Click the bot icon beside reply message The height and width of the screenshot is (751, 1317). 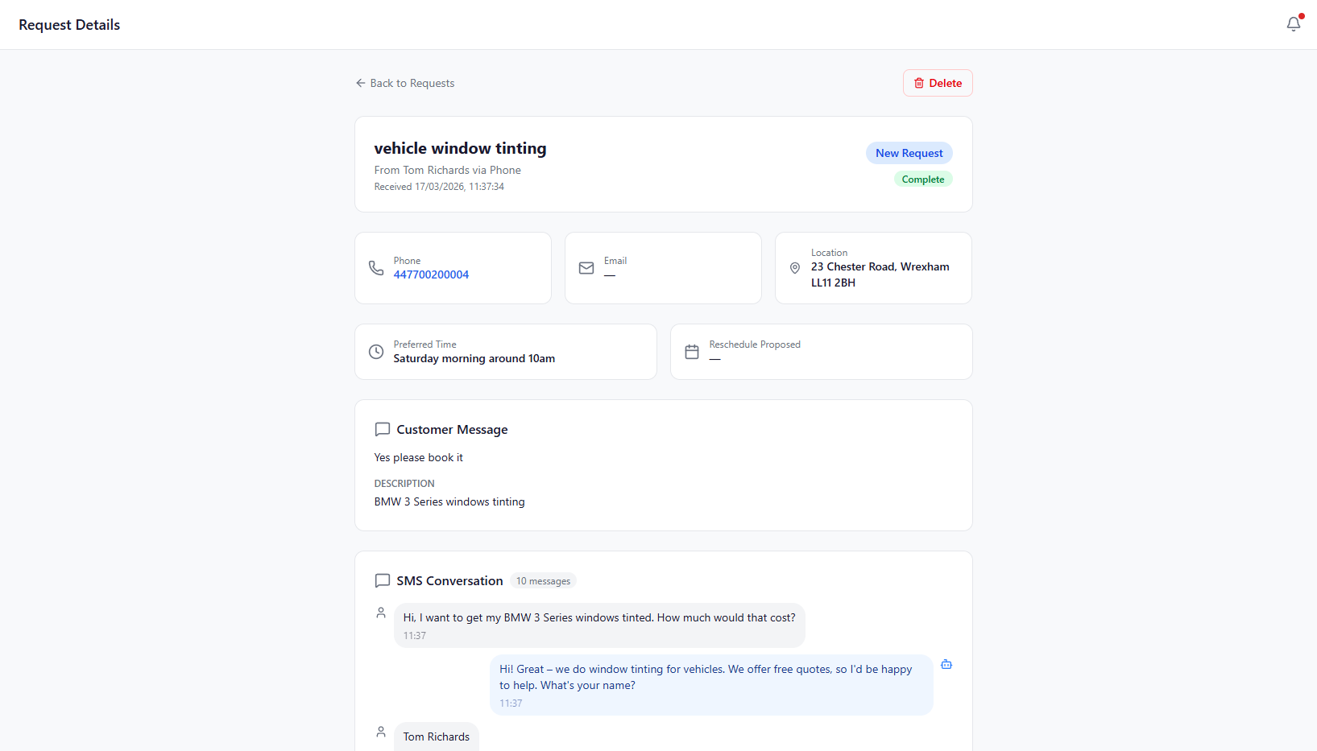(946, 664)
